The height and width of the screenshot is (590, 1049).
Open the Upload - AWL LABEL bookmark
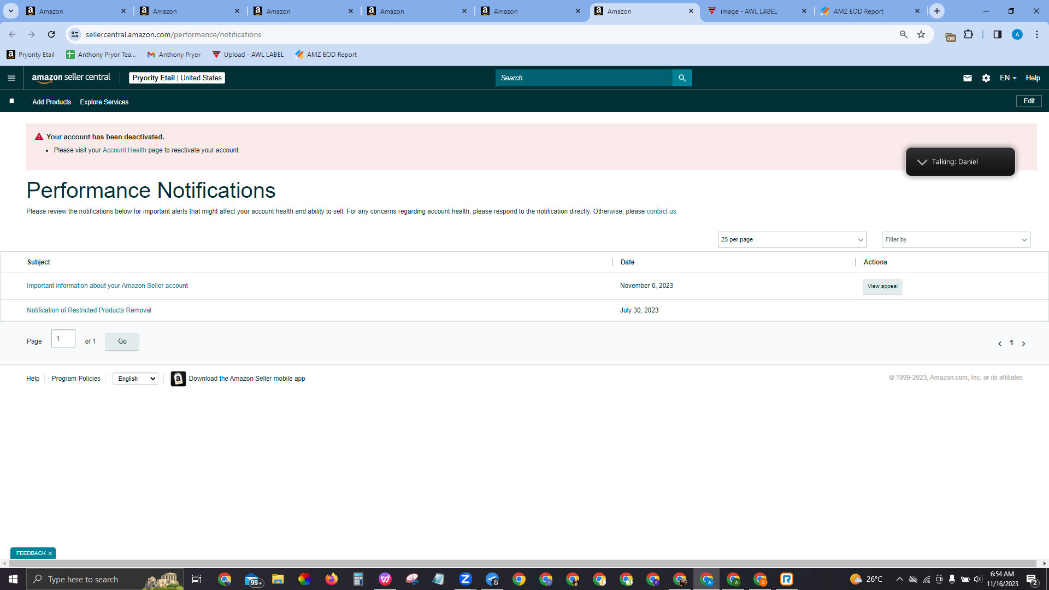[x=248, y=55]
